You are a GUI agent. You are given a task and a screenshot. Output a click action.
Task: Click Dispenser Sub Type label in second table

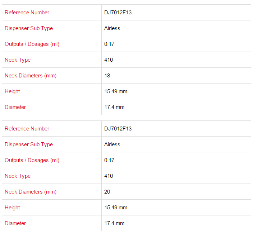(29, 144)
